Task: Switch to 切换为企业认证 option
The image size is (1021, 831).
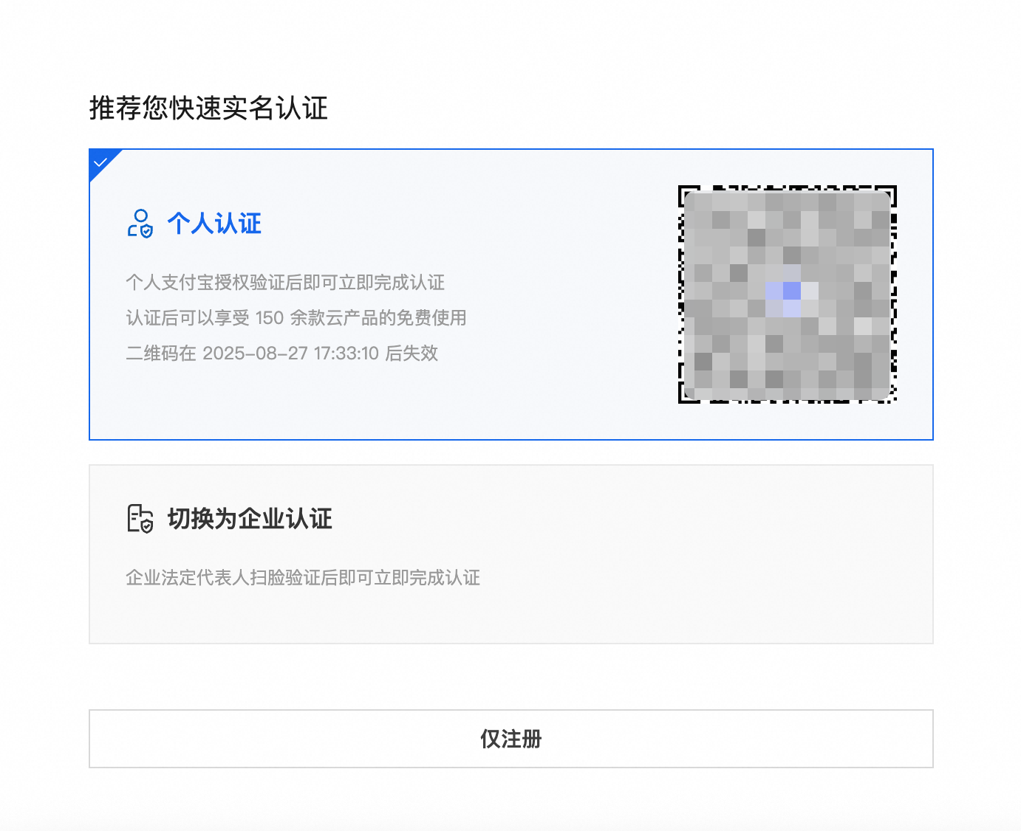Action: (511, 554)
